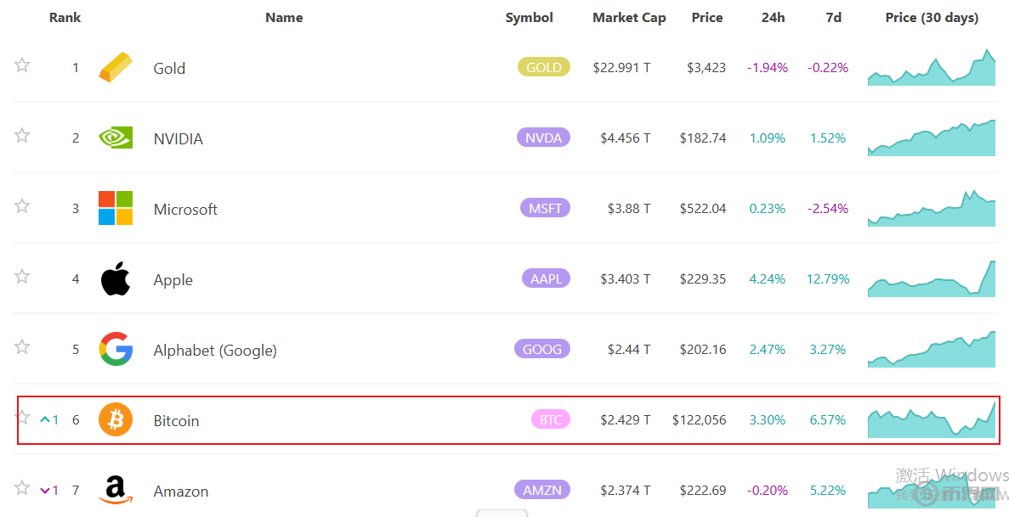
Task: Click the Amazon logo icon
Action: pos(116,489)
